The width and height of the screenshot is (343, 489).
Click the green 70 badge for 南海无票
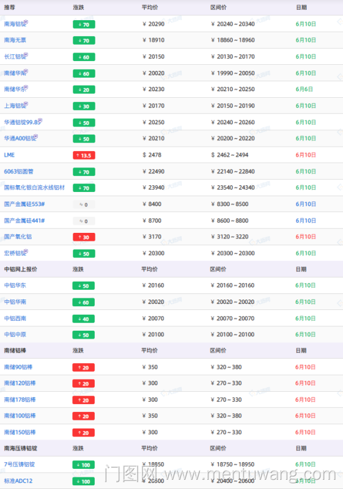(84, 40)
